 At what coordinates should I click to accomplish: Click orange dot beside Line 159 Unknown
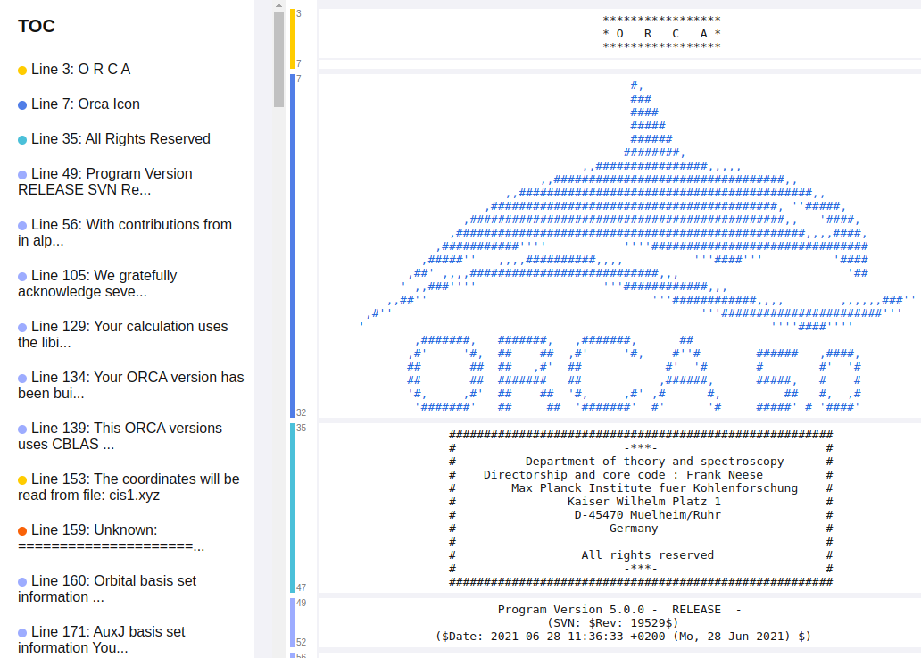pos(22,531)
